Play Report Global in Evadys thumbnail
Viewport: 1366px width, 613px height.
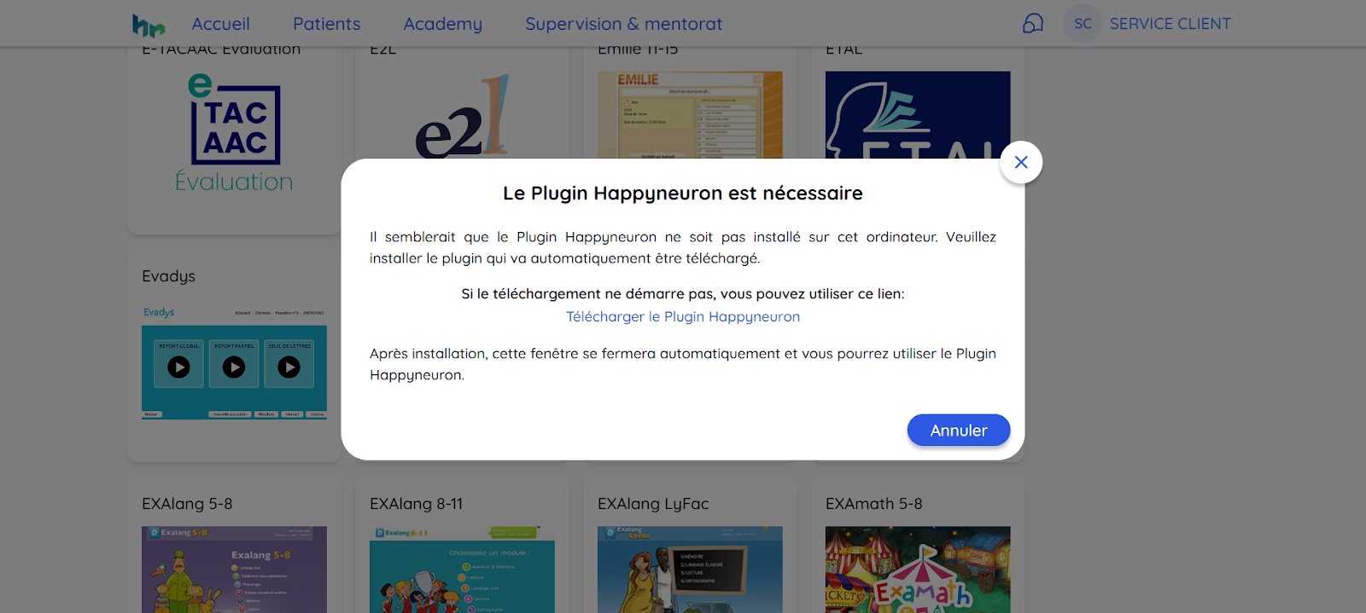coord(178,367)
